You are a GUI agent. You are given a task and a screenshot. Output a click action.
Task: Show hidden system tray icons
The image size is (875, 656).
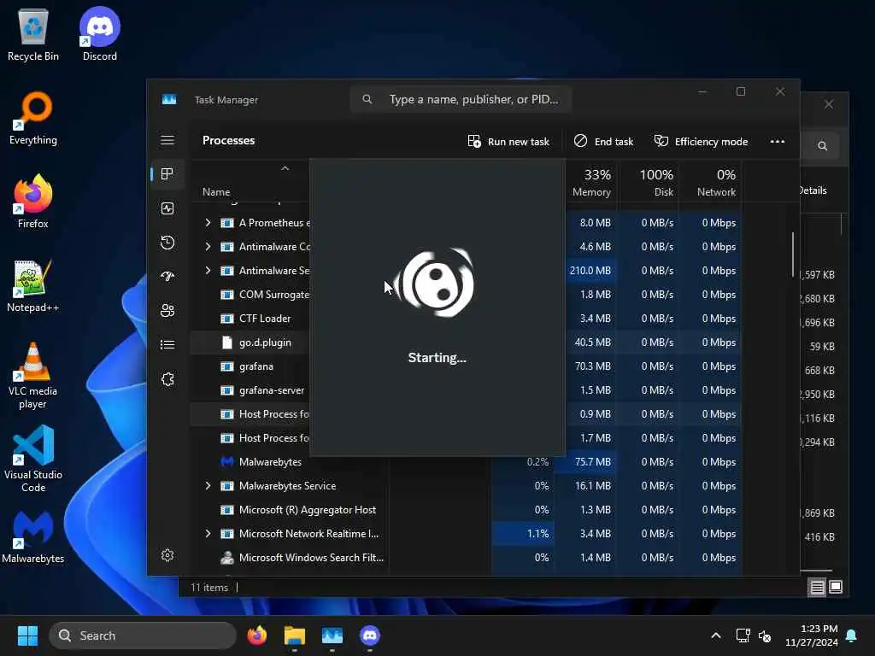tap(716, 635)
